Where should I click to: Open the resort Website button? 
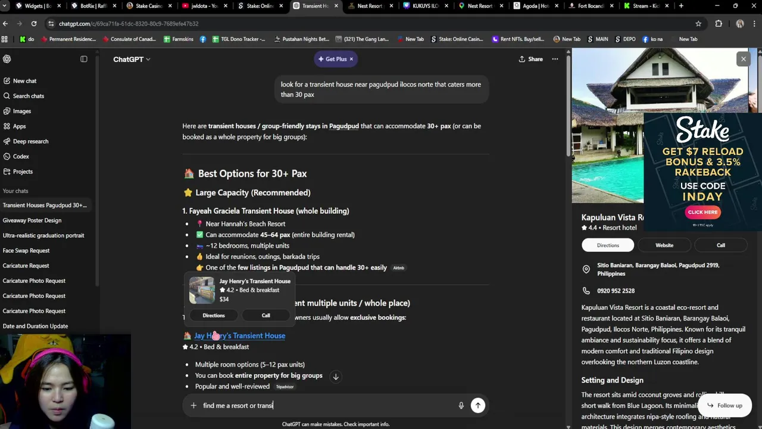(x=664, y=245)
